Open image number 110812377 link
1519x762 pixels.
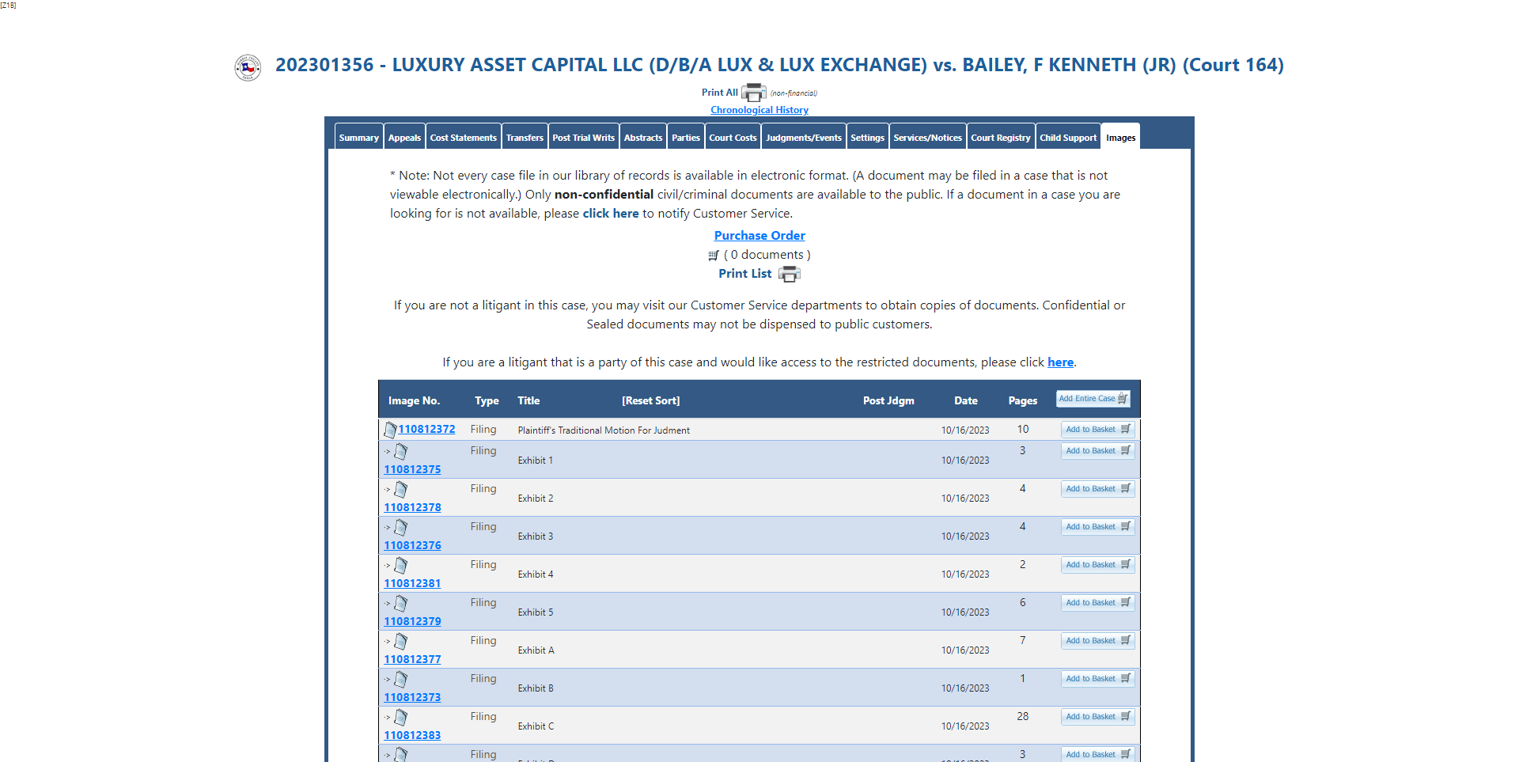pos(412,660)
